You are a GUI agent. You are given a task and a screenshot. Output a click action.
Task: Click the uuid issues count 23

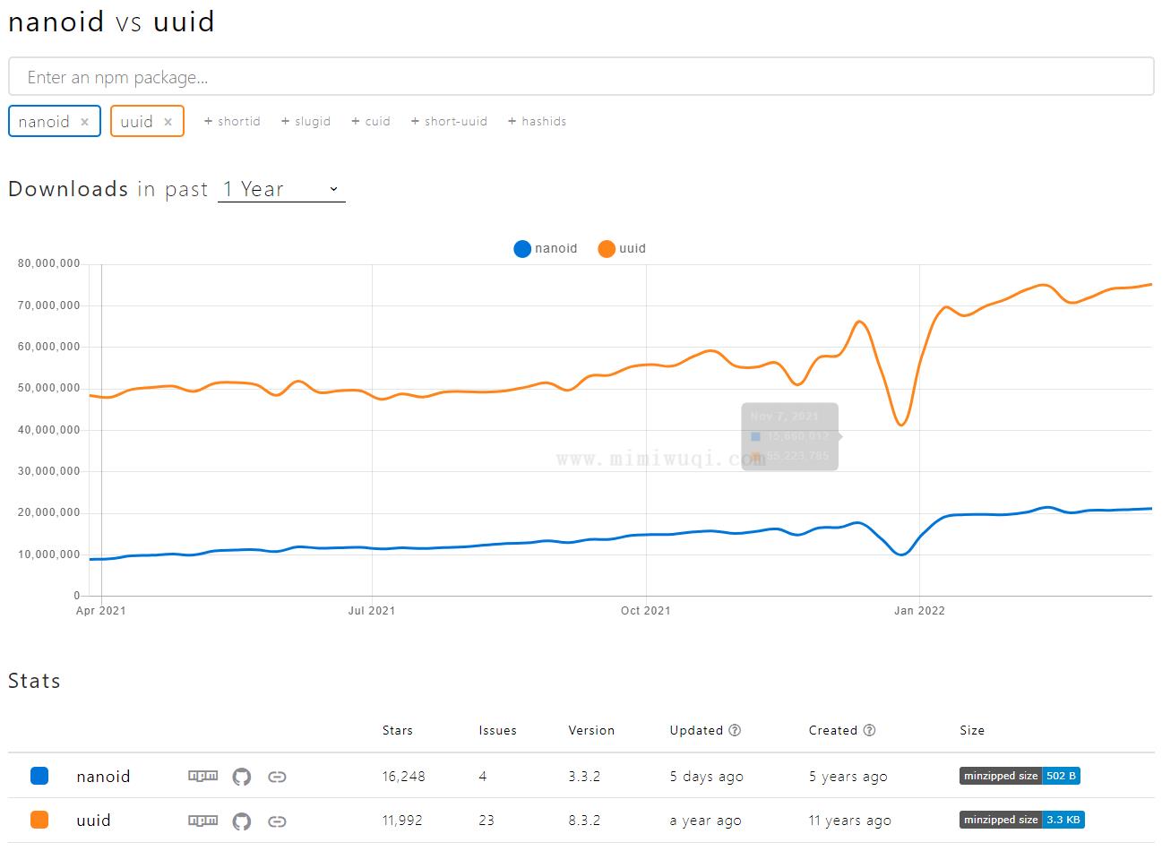(x=486, y=821)
